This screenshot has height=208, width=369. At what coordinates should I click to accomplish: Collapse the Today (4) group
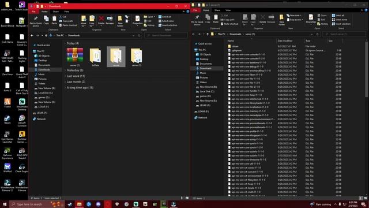65,43
